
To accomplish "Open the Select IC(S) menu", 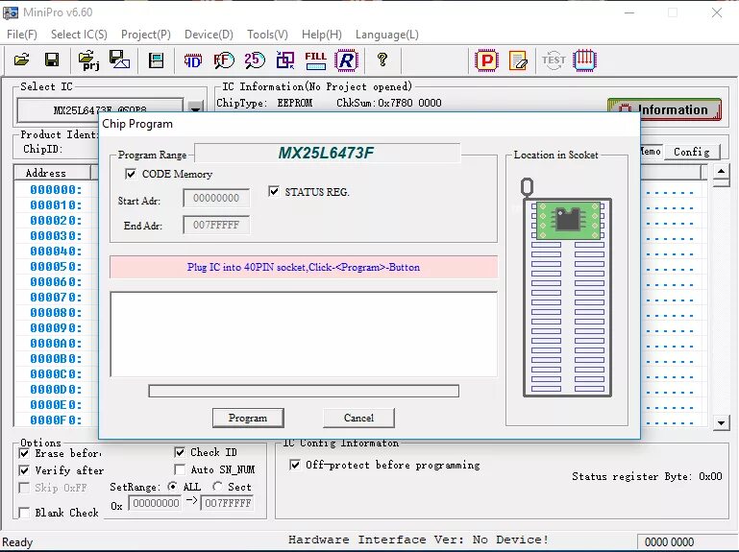I will tap(79, 35).
